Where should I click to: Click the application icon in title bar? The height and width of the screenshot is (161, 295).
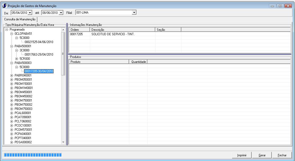click(3, 6)
